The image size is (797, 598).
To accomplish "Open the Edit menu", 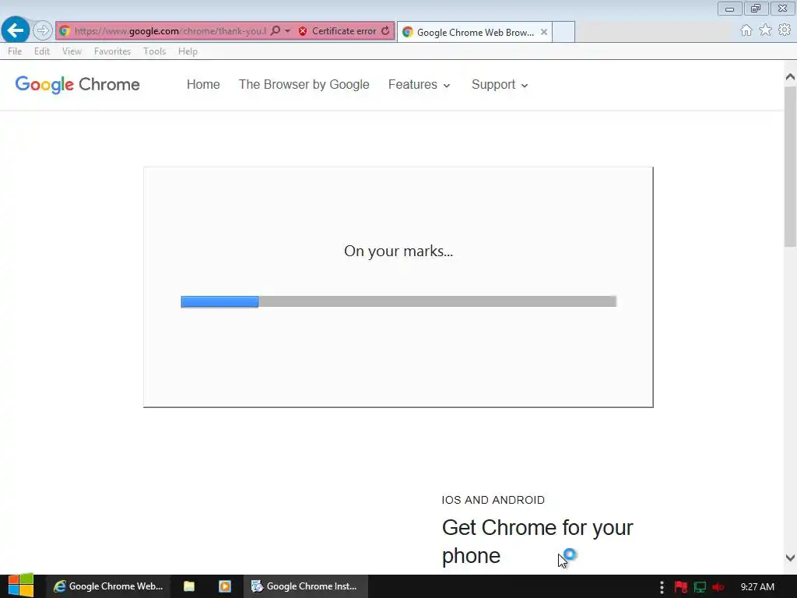I will 42,51.
